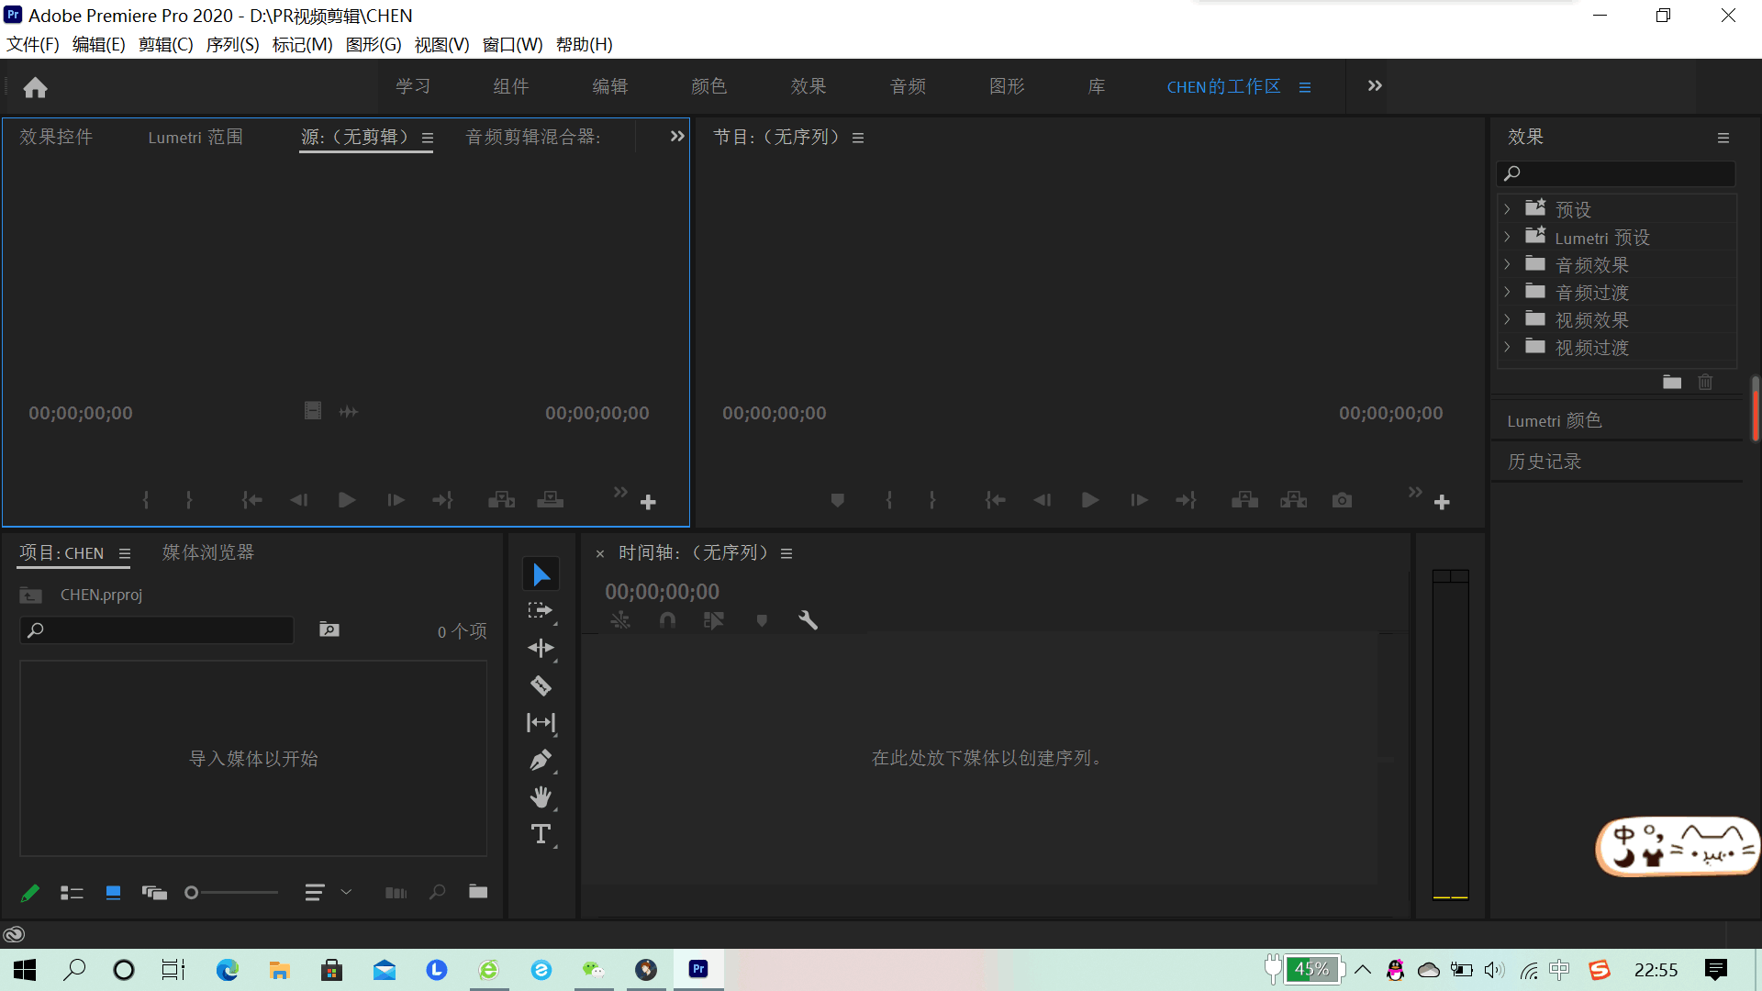Go to the Home screen icon
Image resolution: width=1762 pixels, height=991 pixels.
coord(35,87)
